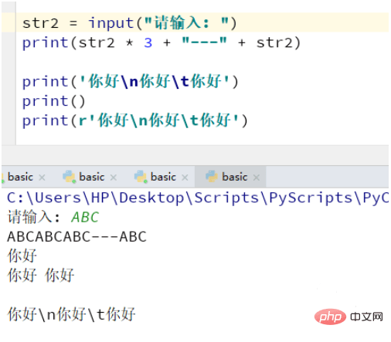
Task: Click the ABCABCABC---ABC console output line
Action: pyautogui.click(x=76, y=237)
